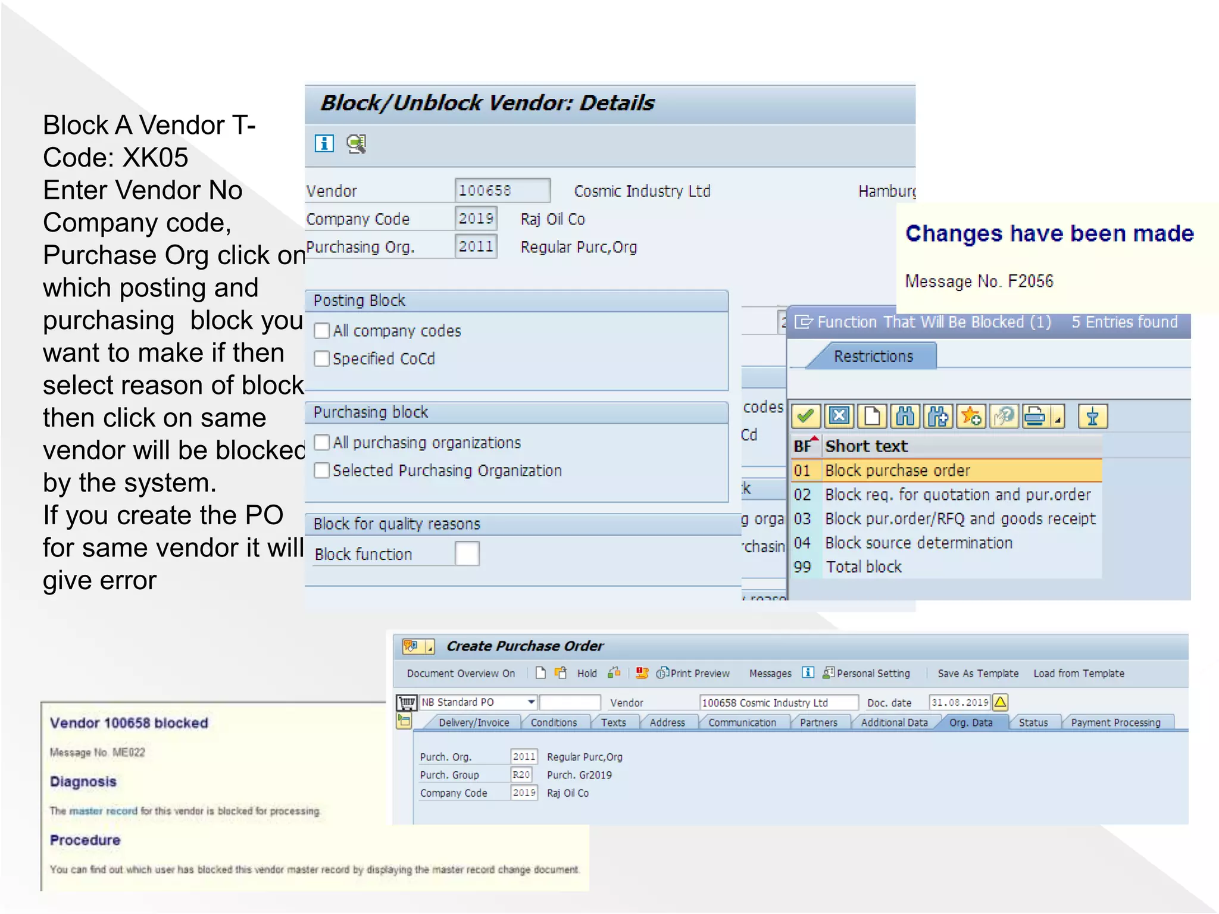Click the greyed help question-mark icon in popup
The width and height of the screenshot is (1219, 914).
[1004, 416]
